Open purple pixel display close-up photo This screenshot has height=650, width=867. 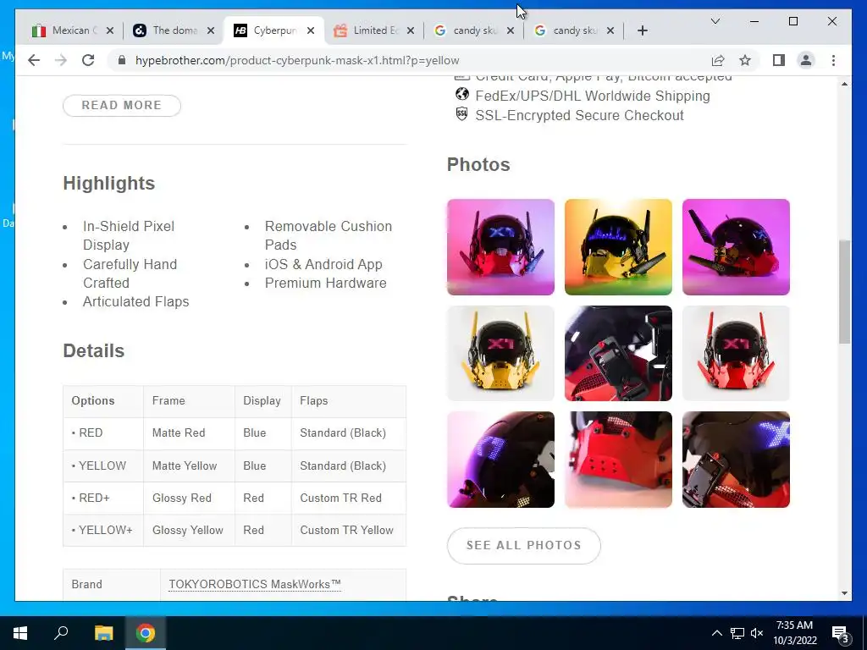[500, 460]
